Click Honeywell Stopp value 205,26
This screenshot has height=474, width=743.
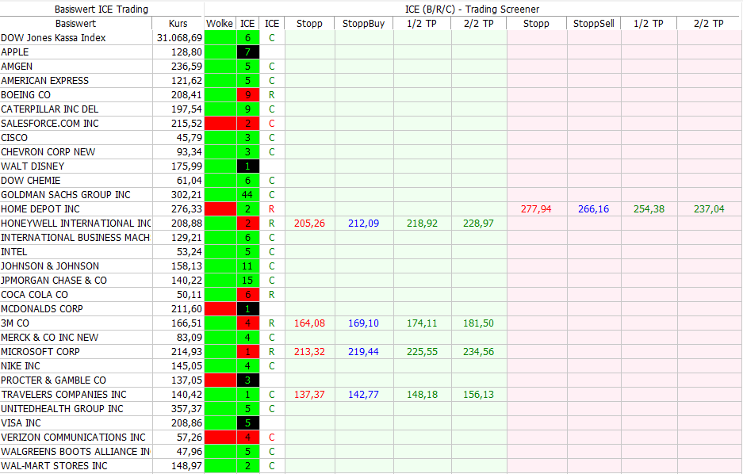coord(309,223)
